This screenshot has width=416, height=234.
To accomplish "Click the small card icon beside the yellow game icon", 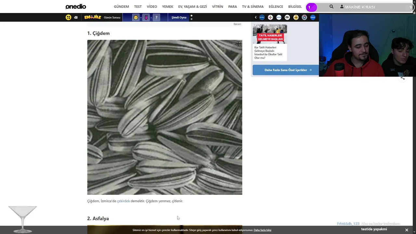I will 76,18.
